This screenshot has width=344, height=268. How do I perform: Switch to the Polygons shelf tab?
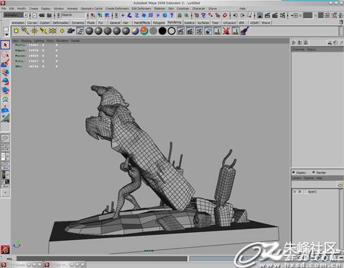pos(159,23)
